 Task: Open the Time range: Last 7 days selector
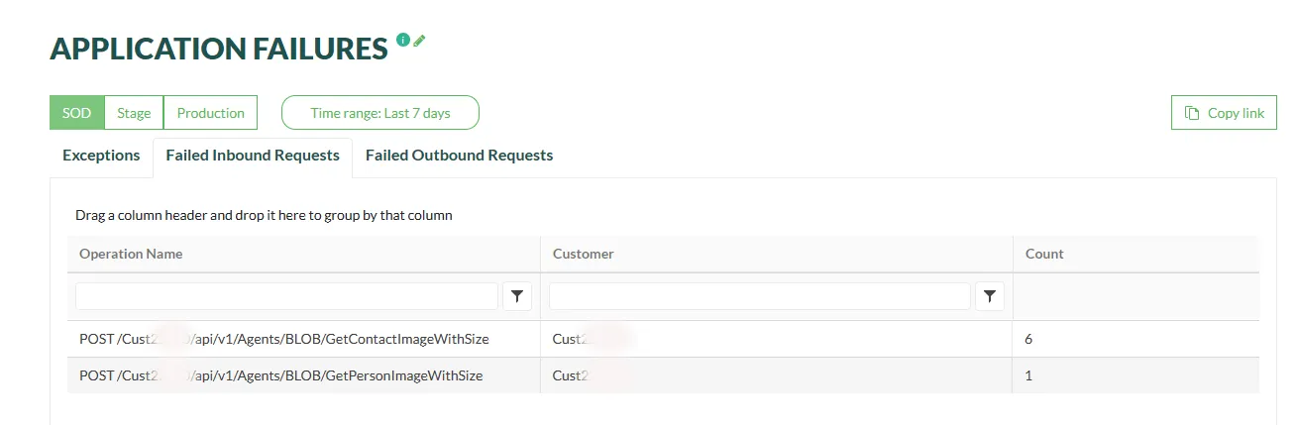point(380,113)
